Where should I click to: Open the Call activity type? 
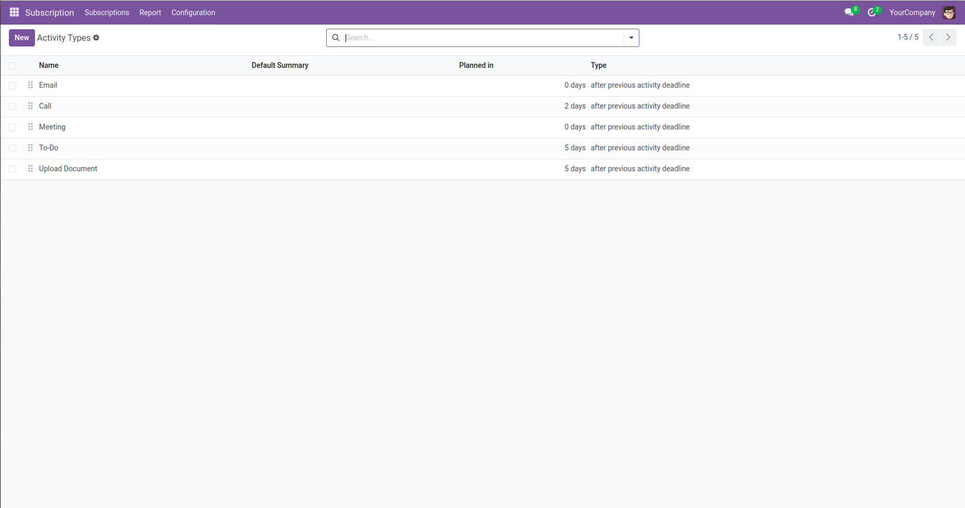tap(45, 106)
